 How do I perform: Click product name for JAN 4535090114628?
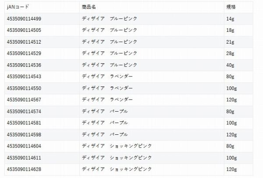pos(117,169)
